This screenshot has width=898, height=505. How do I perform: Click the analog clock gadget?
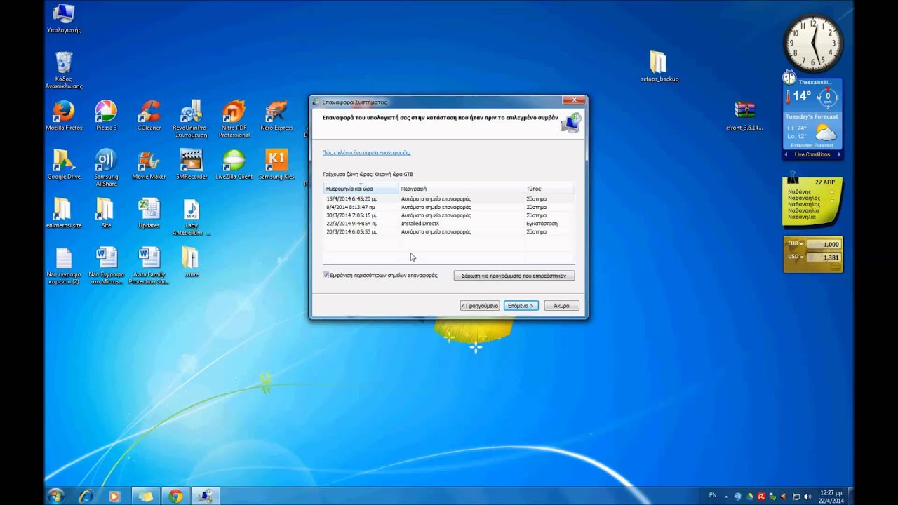812,43
